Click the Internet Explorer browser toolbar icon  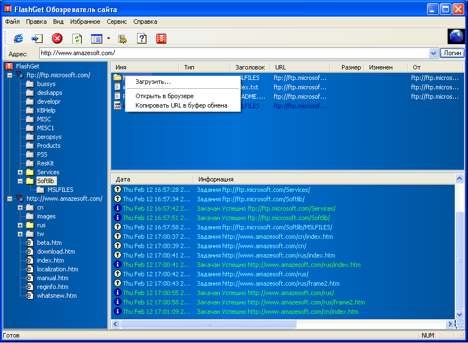[x=18, y=38]
